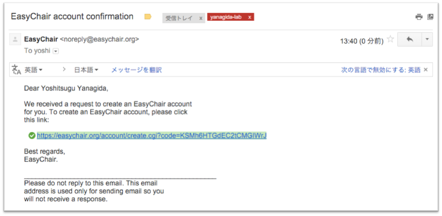Click the Best regards, line
Viewport: 442px width, 216px height.
tap(45, 152)
